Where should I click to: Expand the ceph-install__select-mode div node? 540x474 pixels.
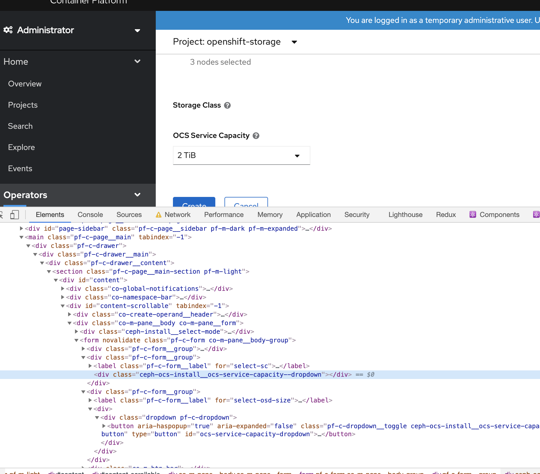(76, 331)
